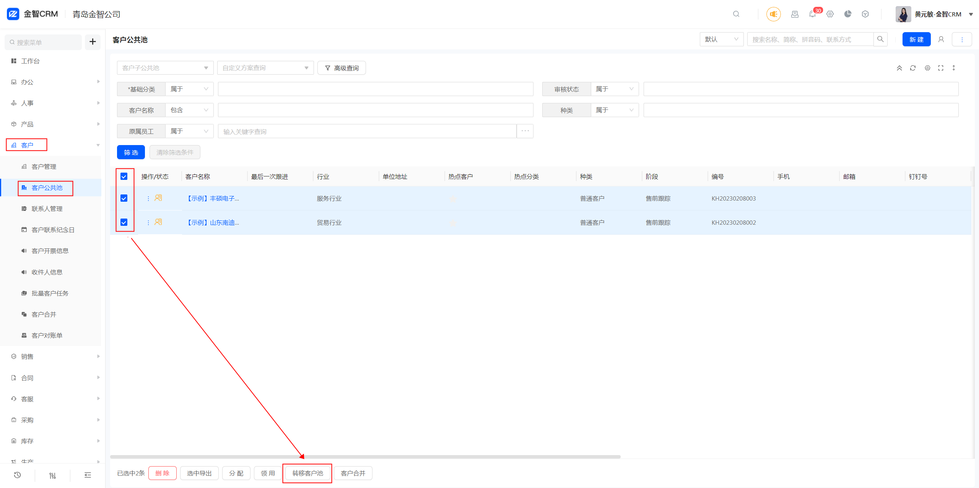
Task: Click the horizontal table scrollbar
Action: point(365,457)
